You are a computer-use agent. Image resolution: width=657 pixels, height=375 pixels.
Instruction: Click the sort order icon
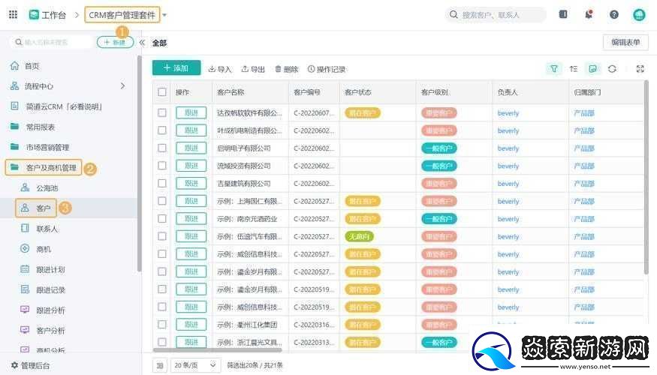[x=574, y=69]
